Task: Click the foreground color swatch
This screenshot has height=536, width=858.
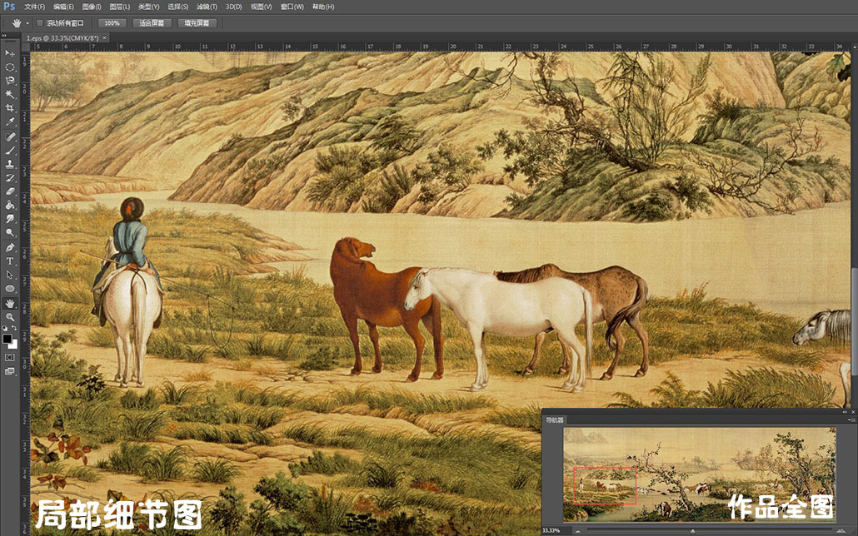Action: (7, 339)
